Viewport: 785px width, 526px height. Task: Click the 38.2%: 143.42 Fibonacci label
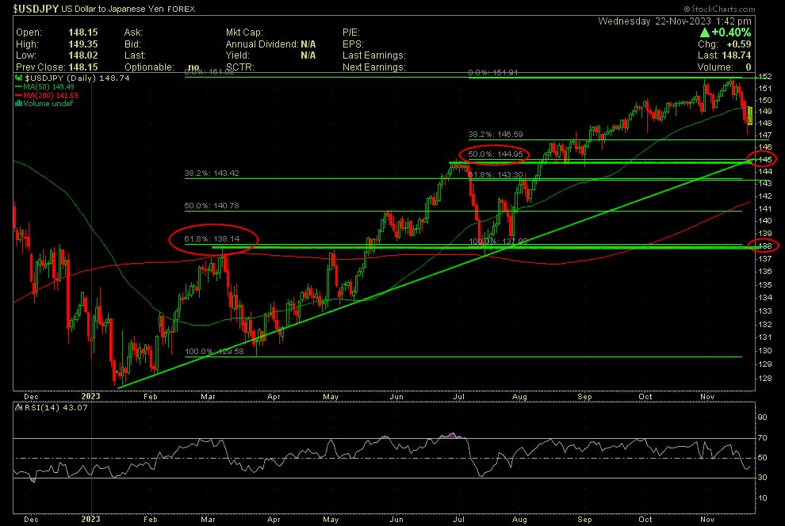pyautogui.click(x=211, y=173)
